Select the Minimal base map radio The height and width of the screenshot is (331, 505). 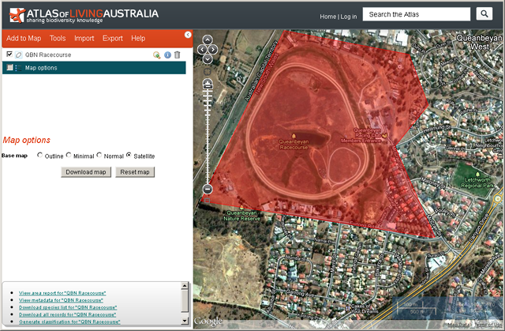click(69, 155)
